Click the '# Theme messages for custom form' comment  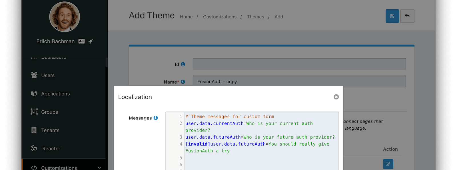click(x=230, y=117)
